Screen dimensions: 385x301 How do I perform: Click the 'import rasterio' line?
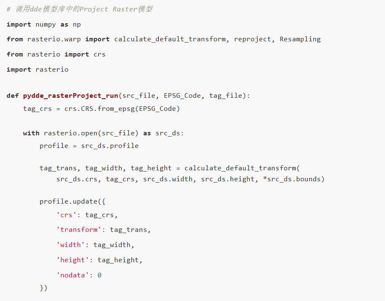point(37,70)
